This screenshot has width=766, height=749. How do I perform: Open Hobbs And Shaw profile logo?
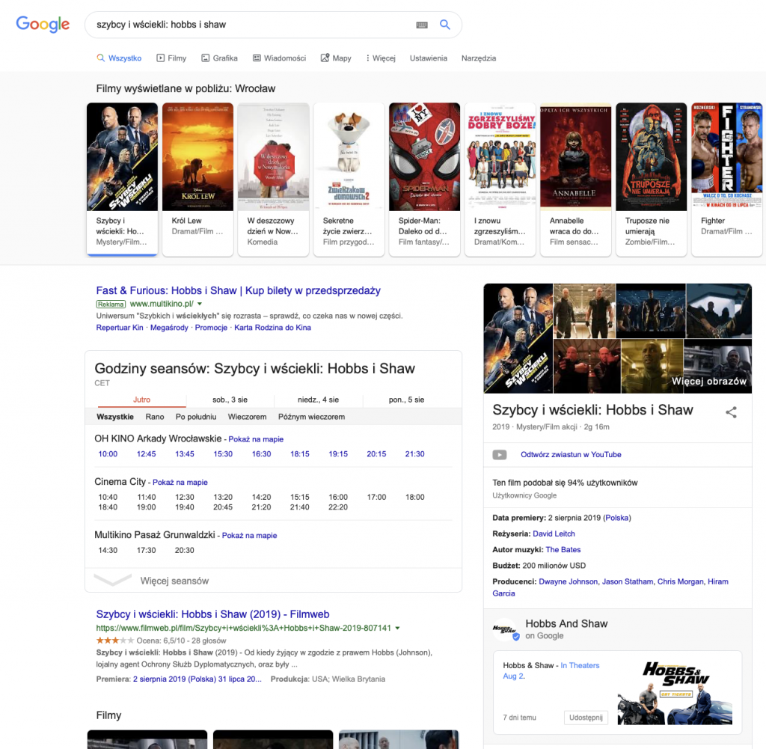[505, 630]
